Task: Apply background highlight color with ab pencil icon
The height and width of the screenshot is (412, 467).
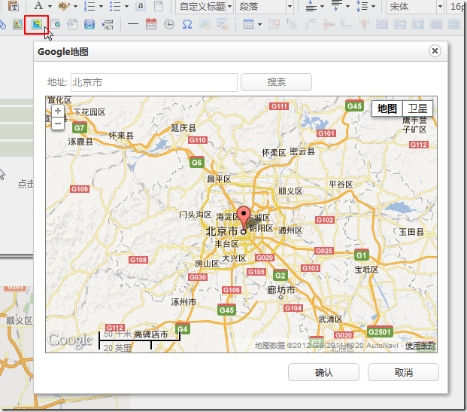Action: pyautogui.click(x=64, y=6)
